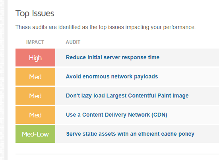
Task: Click the Top Issues heading
Action: point(35,14)
